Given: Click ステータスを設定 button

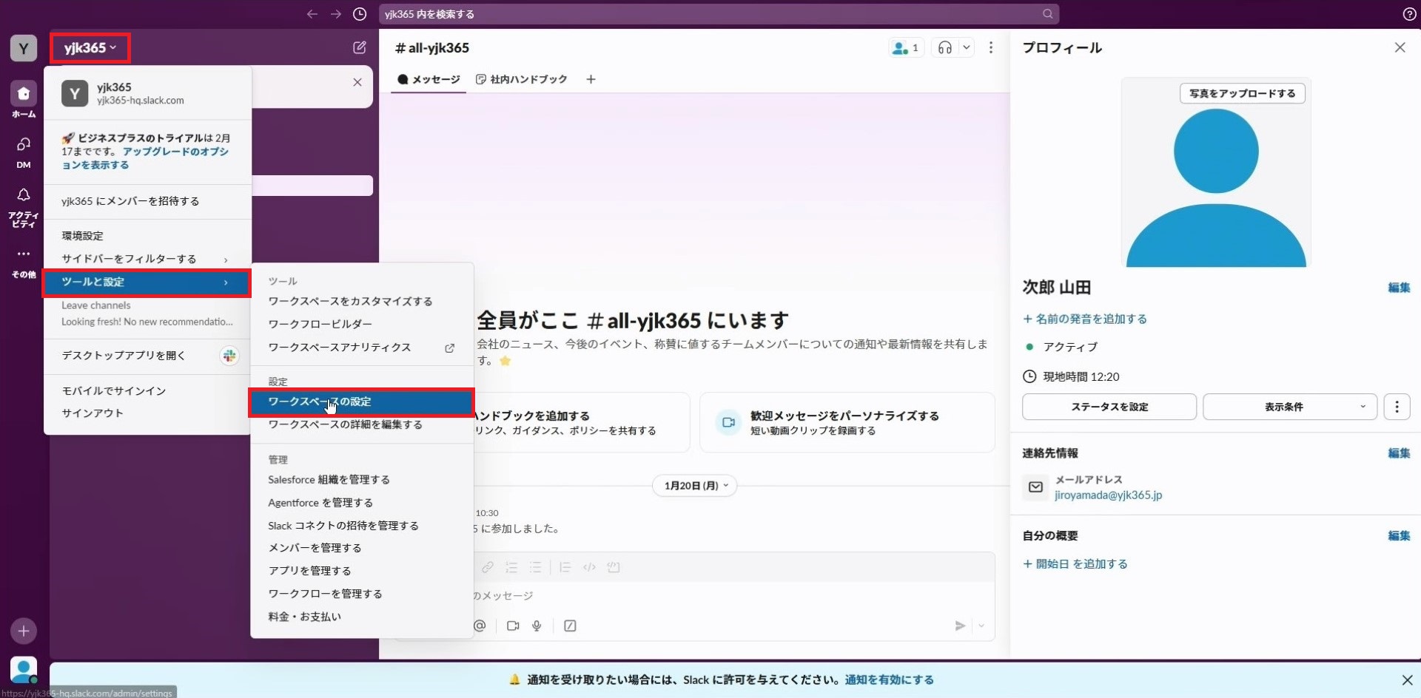Looking at the screenshot, I should [1109, 407].
